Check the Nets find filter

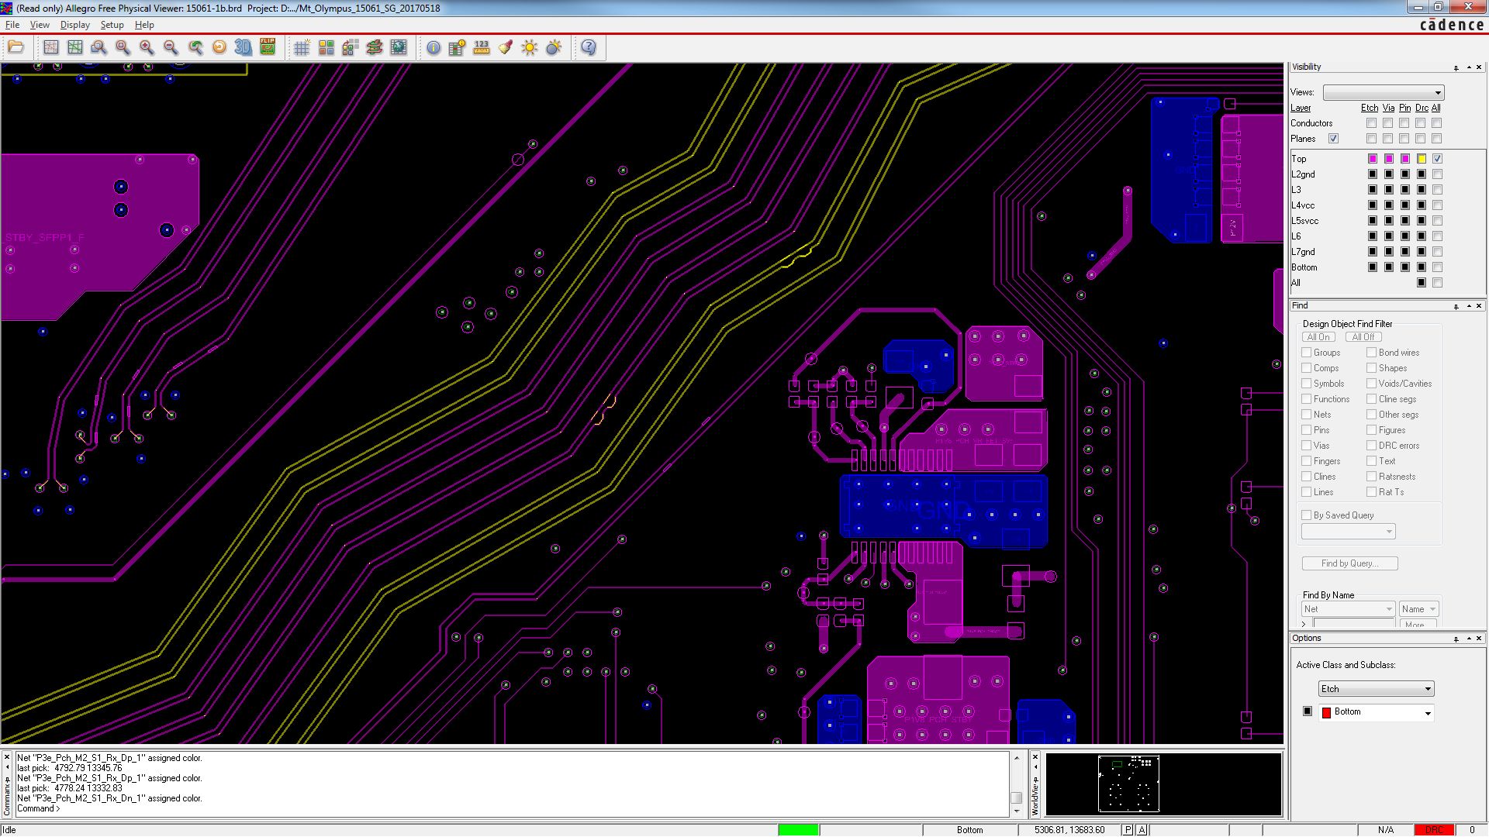tap(1307, 415)
